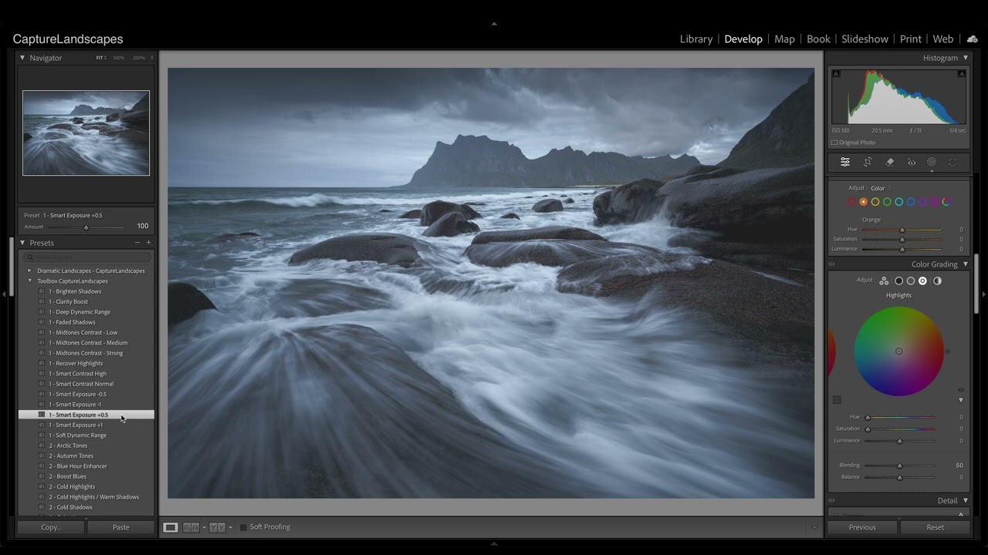Image resolution: width=988 pixels, height=555 pixels.
Task: Switch to the Book module
Action: [x=818, y=39]
